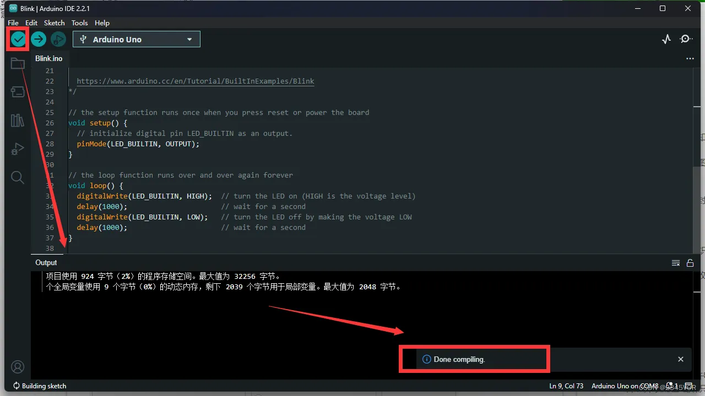Select the Output panel tab
705x396 pixels.
46,263
